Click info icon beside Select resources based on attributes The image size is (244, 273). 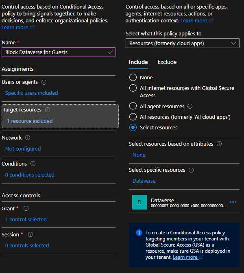(x=219, y=144)
